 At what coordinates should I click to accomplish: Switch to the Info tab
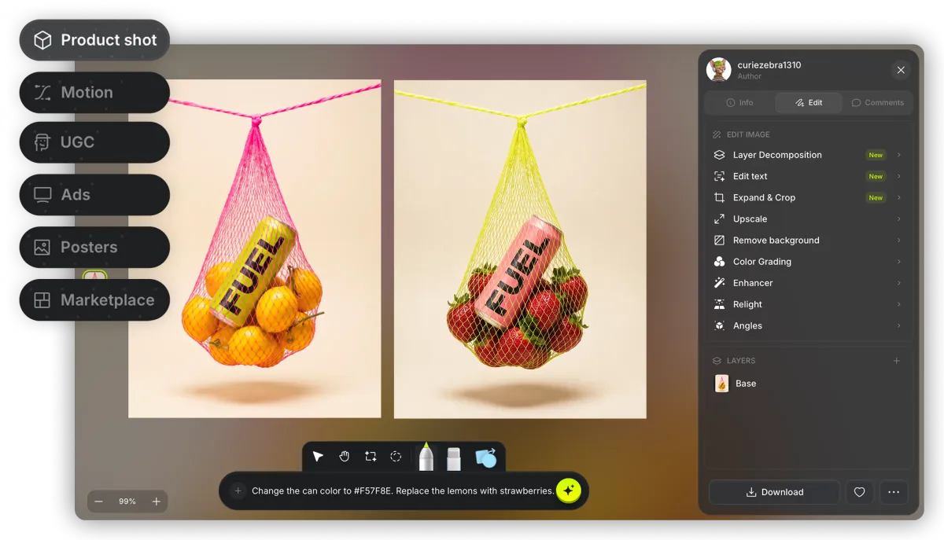pyautogui.click(x=739, y=102)
